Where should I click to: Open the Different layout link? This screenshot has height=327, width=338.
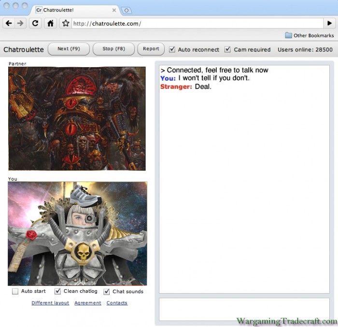[x=50, y=303]
